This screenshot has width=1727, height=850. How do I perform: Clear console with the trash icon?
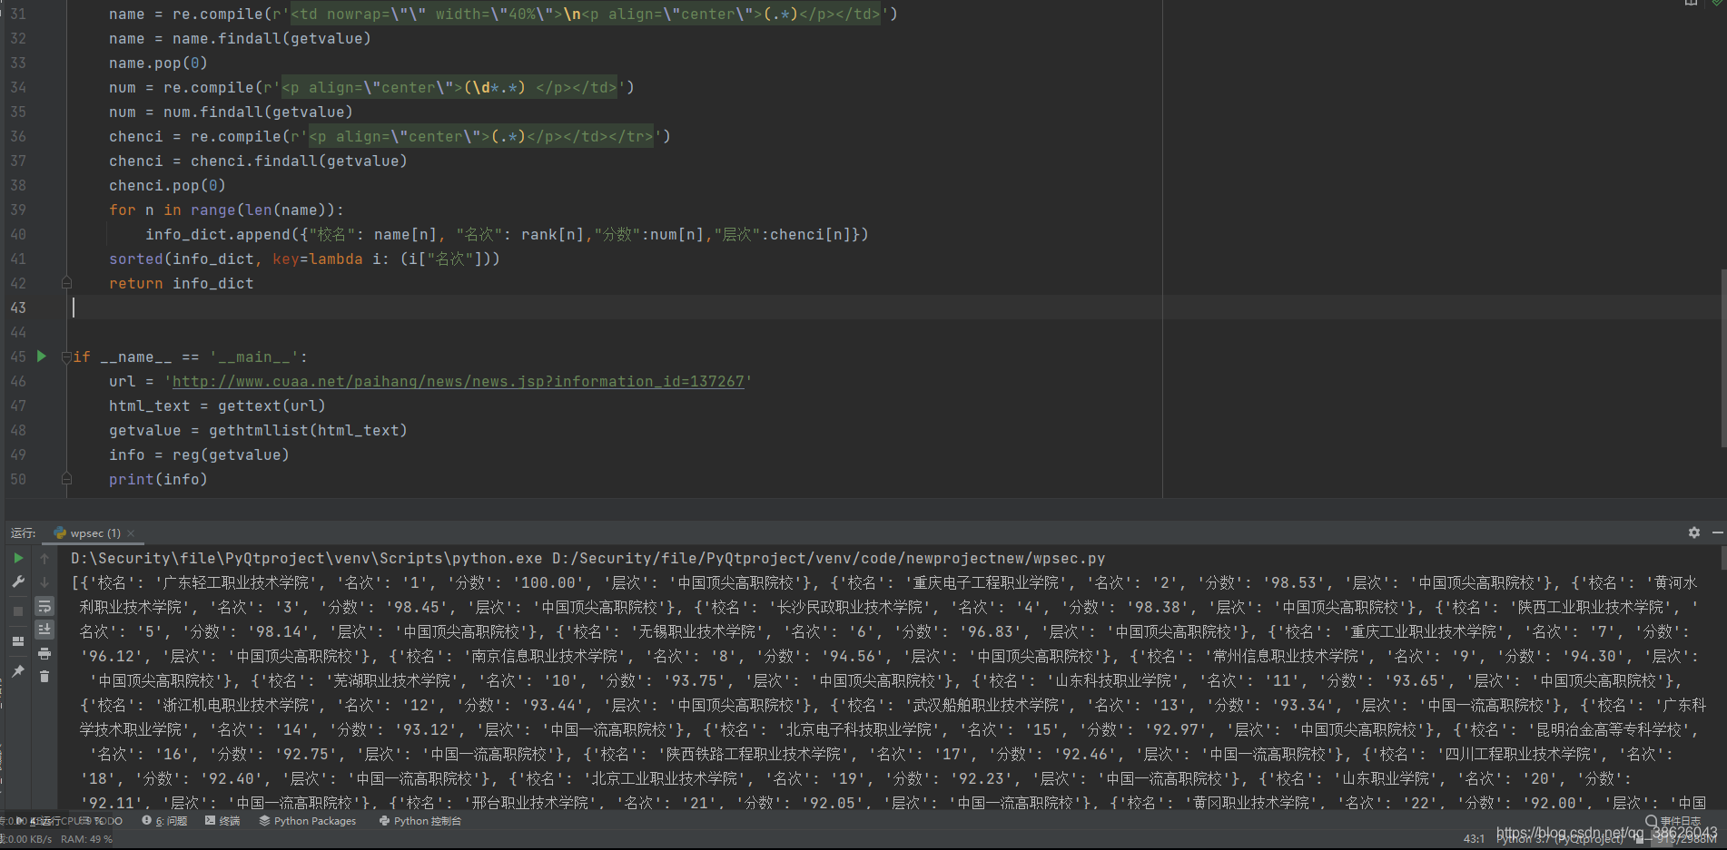tap(44, 677)
